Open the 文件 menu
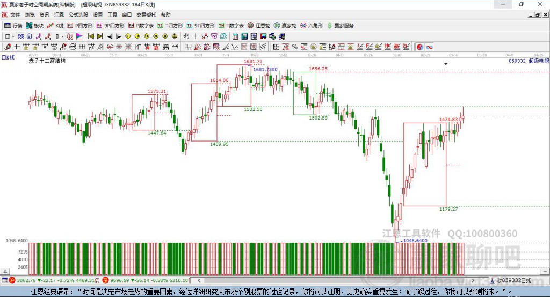The image size is (550, 297). [15, 14]
